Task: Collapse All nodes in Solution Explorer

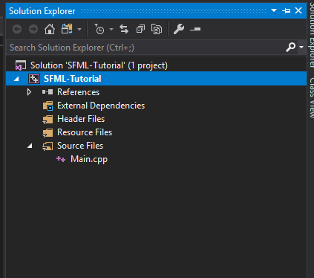Action: 140,29
